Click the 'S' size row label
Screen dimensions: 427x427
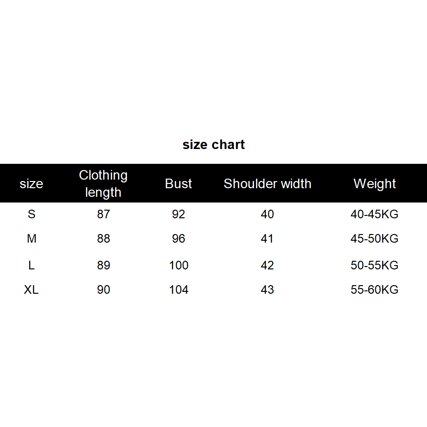[32, 214]
